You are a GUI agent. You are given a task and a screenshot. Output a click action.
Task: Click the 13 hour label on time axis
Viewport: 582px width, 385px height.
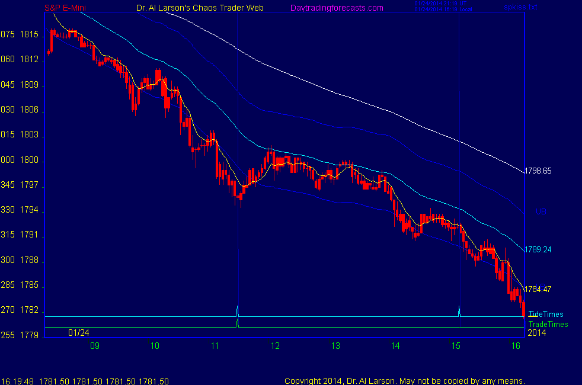pyautogui.click(x=335, y=346)
